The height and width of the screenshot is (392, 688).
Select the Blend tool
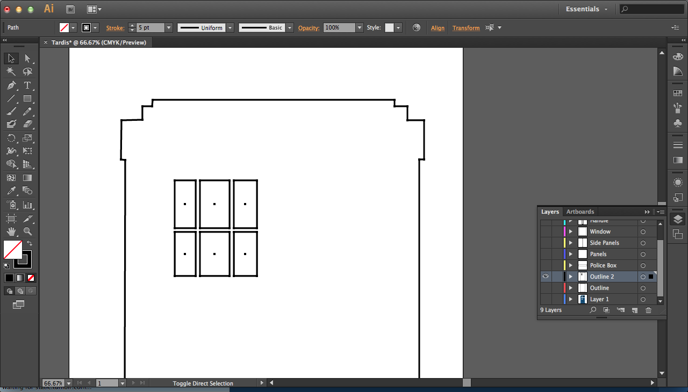(x=27, y=191)
